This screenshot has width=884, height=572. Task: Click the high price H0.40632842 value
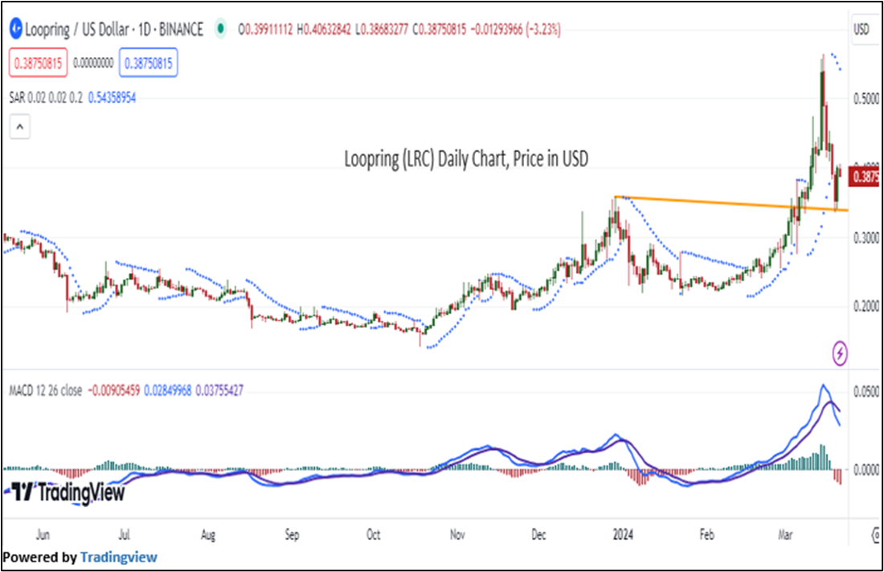pyautogui.click(x=324, y=29)
